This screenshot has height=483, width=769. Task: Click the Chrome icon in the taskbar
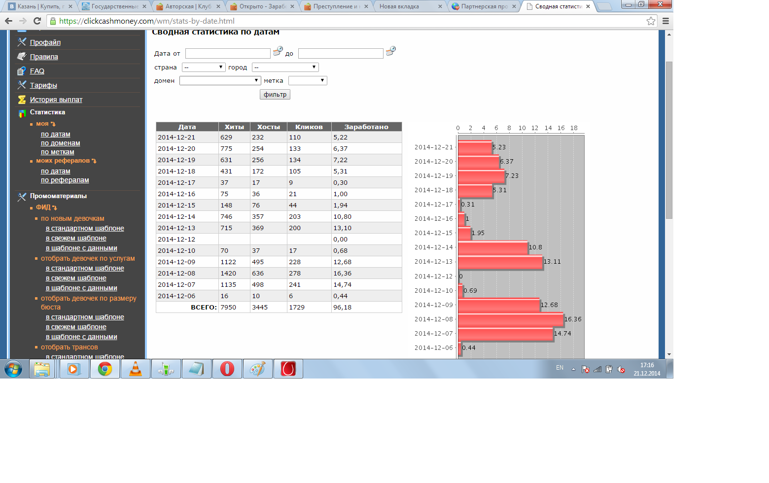105,369
